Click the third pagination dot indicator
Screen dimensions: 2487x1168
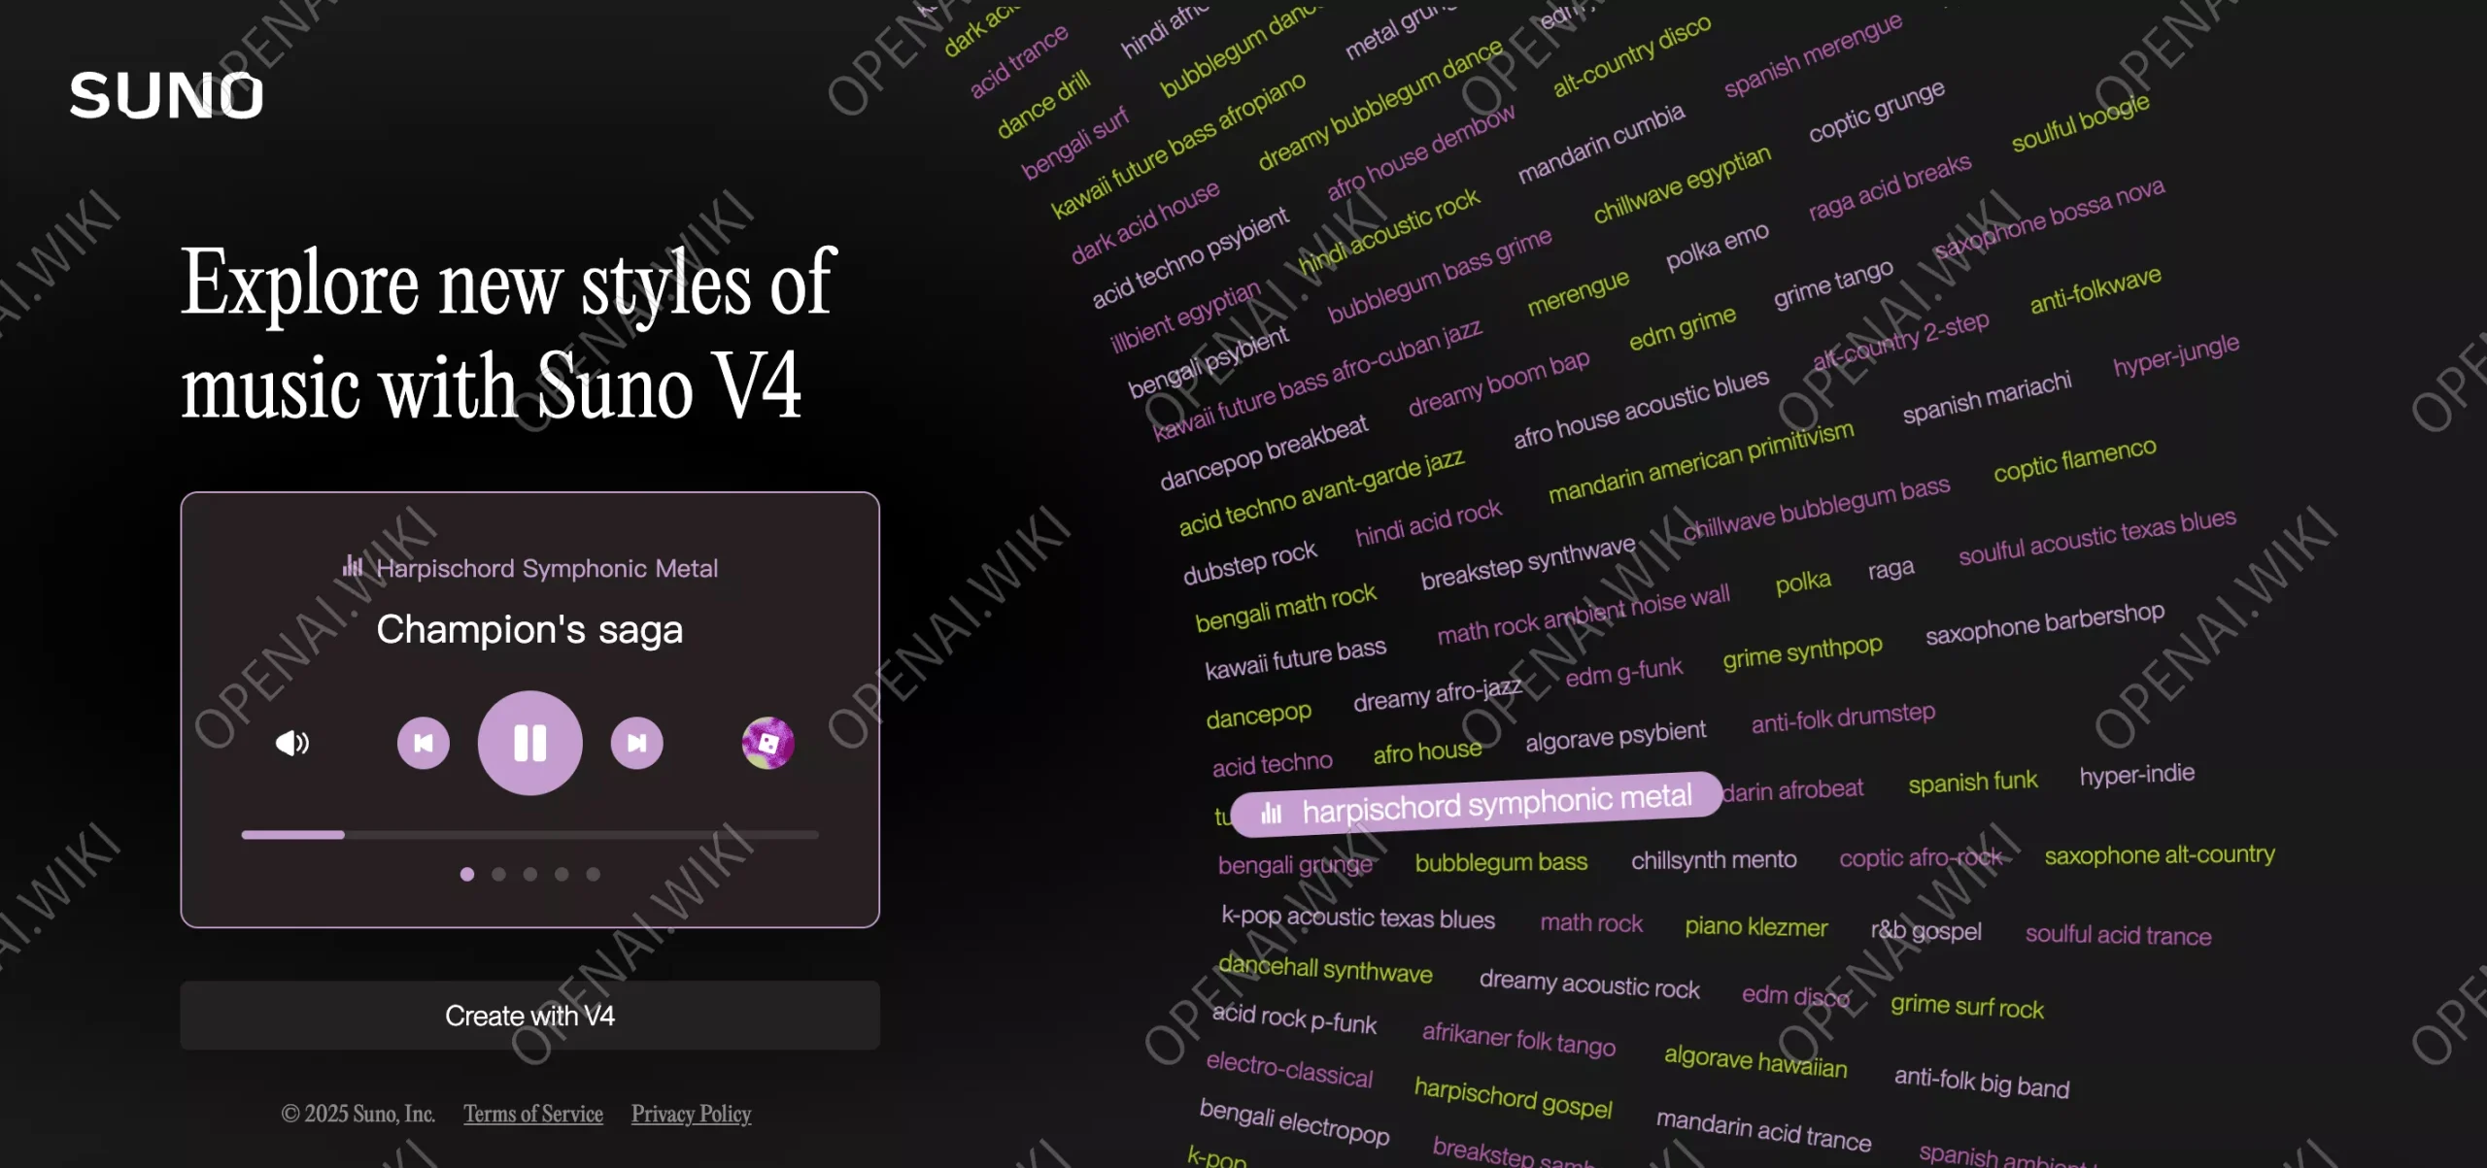click(529, 872)
